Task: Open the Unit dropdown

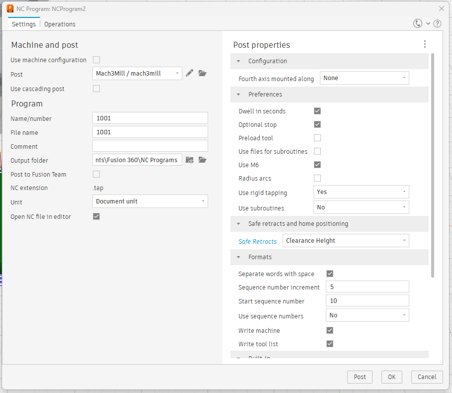Action: pos(150,201)
